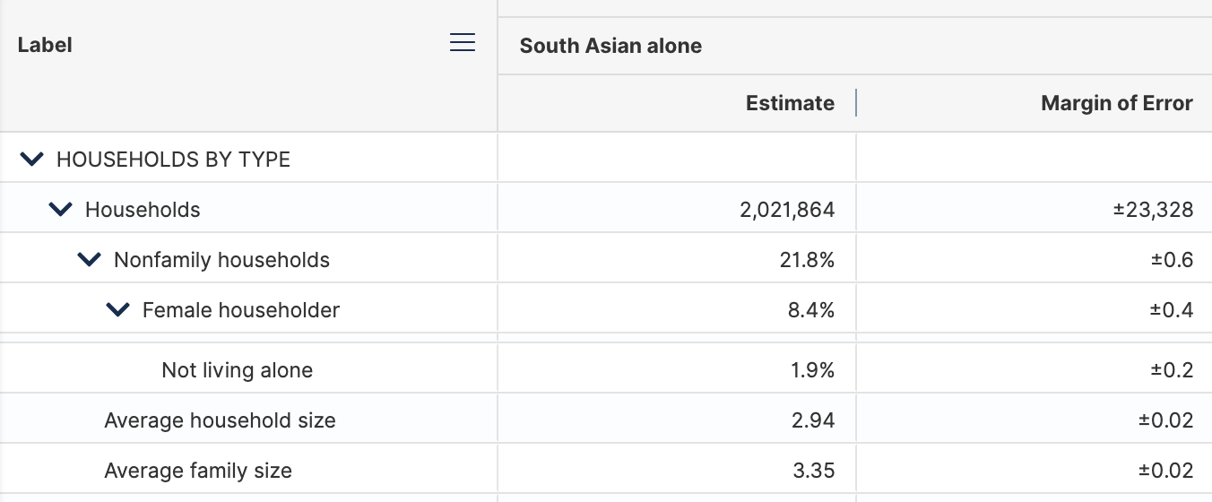Click the Margin of Error column header
Screen dimensions: 1212x502
click(1117, 103)
